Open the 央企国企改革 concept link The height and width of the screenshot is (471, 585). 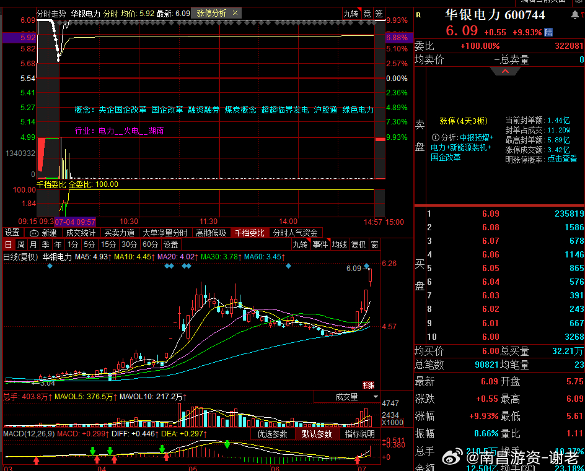click(x=123, y=110)
